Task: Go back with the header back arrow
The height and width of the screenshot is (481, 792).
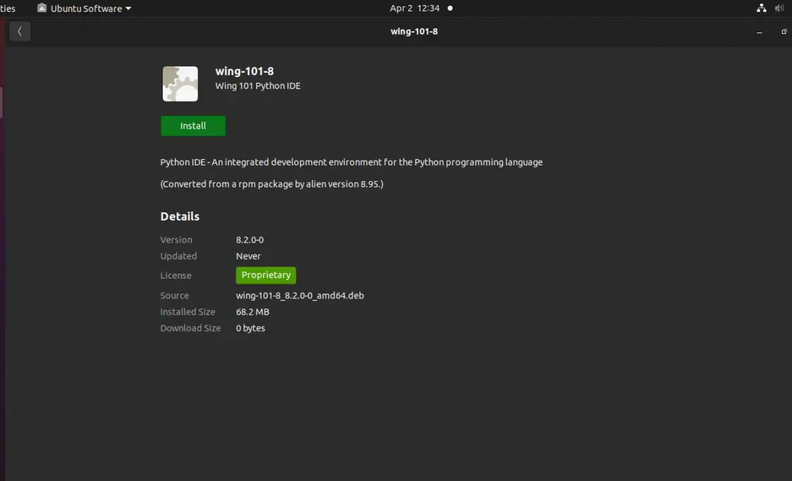Action: [20, 31]
